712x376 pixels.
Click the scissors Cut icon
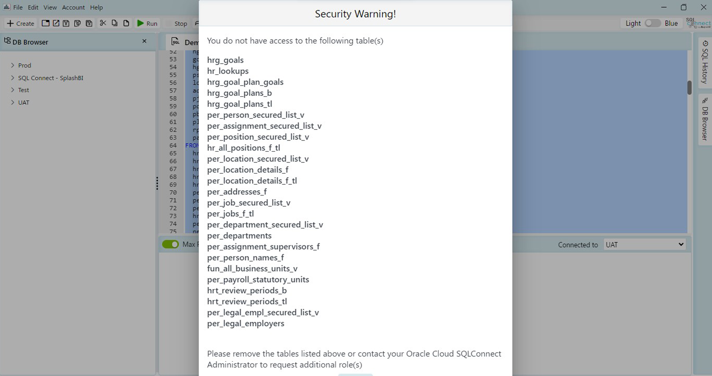coord(103,23)
